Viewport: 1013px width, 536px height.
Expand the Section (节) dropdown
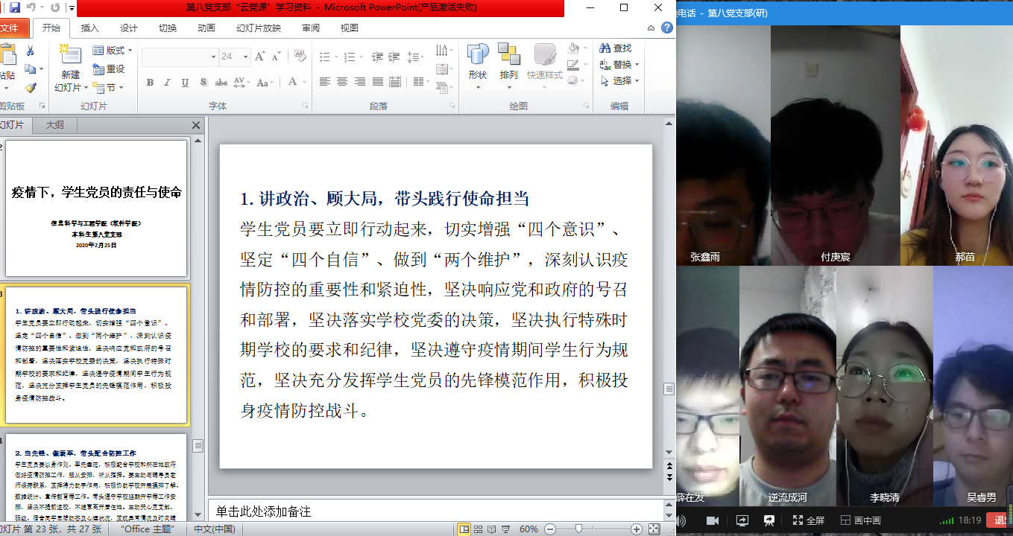107,88
